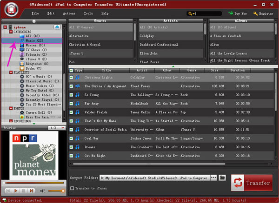Click the Register key icon
Image resolution: width=279 pixels, height=203 pixels.
[x=256, y=14]
